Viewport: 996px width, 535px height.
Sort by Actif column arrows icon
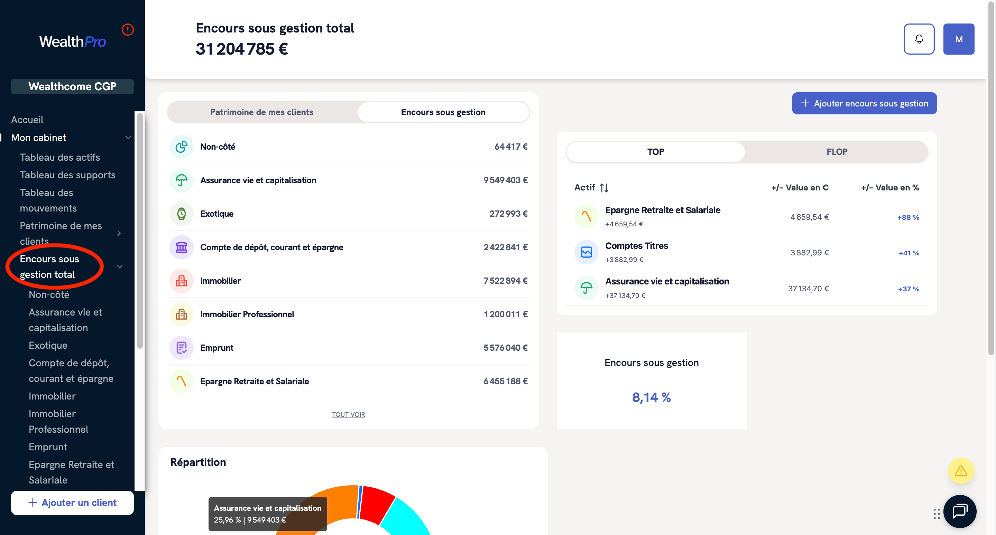pos(604,188)
